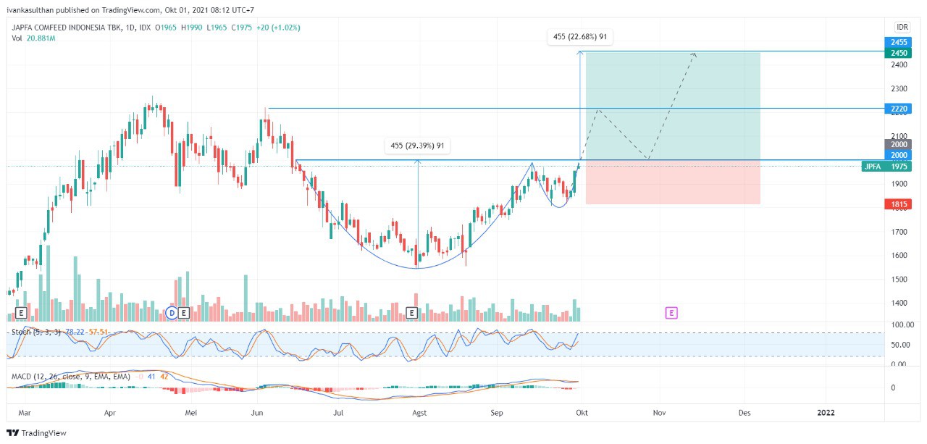This screenshot has height=444, width=927.
Task: Click the earnings marker near March
Action: [21, 313]
